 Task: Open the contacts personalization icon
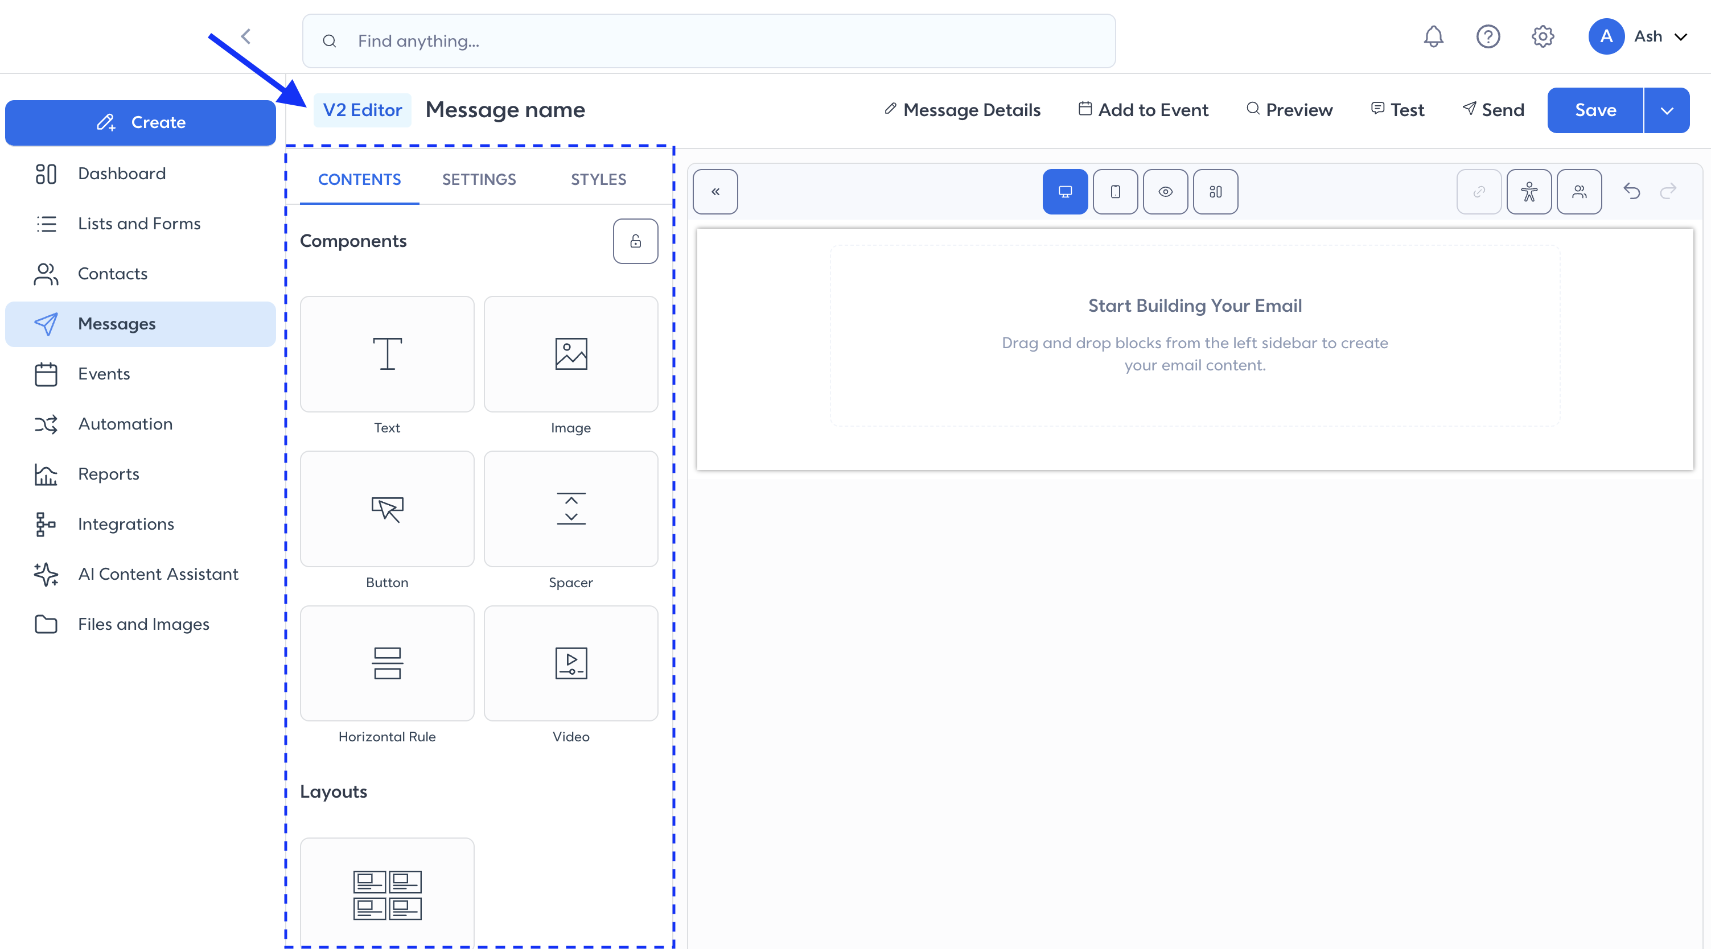coord(1579,191)
